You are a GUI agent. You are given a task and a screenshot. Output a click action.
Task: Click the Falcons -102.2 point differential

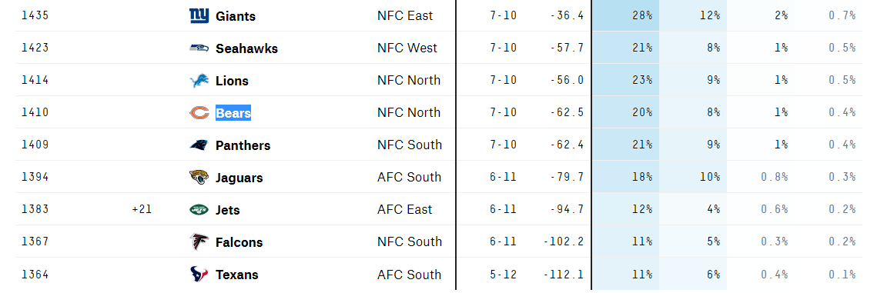(x=564, y=241)
